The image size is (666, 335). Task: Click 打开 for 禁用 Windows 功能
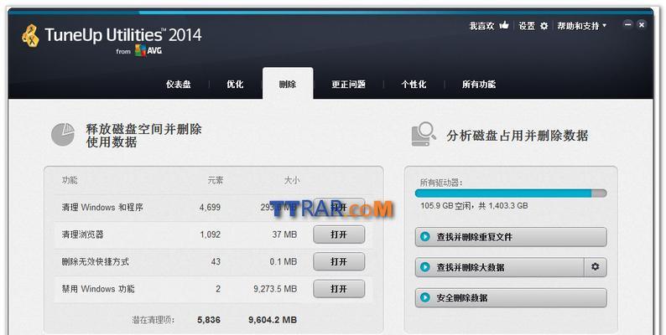(339, 289)
